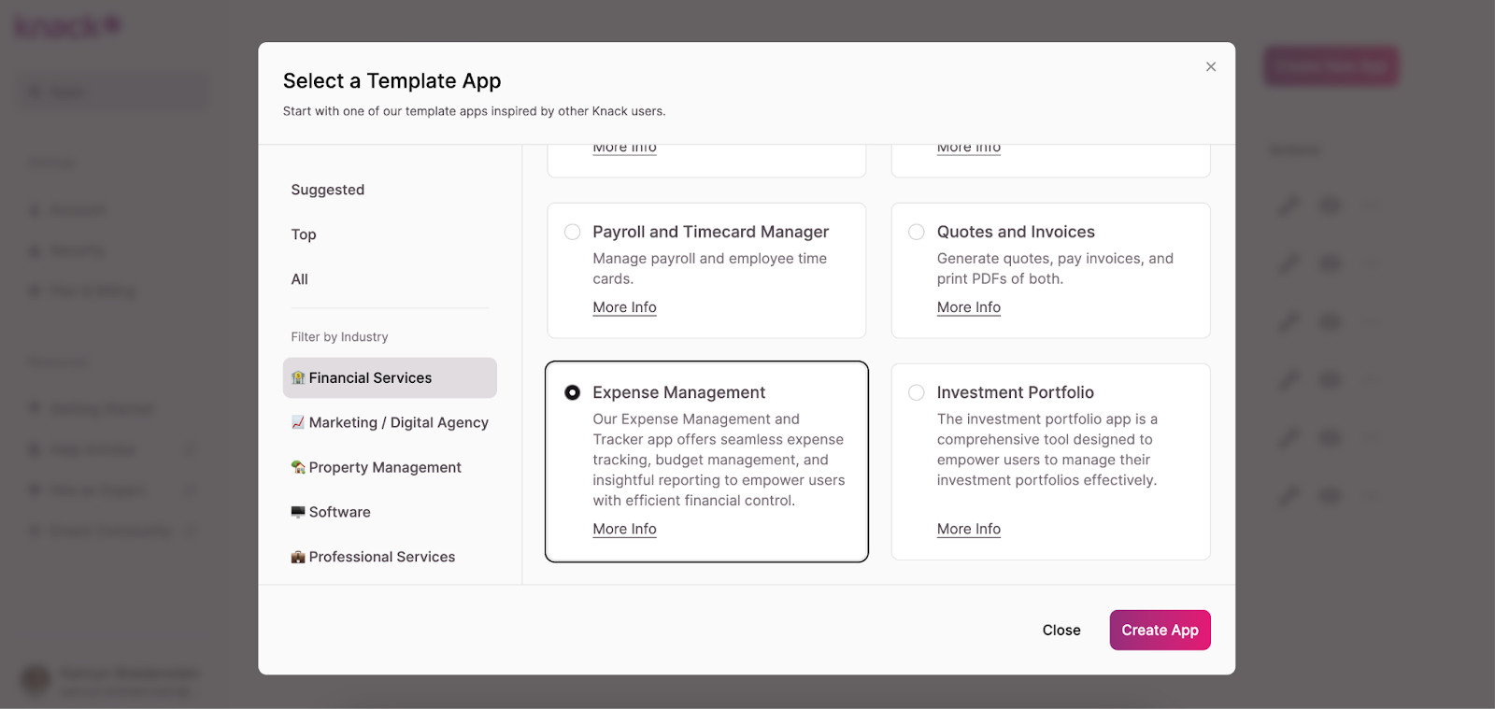This screenshot has height=709, width=1495.
Task: Click the Marketing chart icon
Action: pos(298,423)
